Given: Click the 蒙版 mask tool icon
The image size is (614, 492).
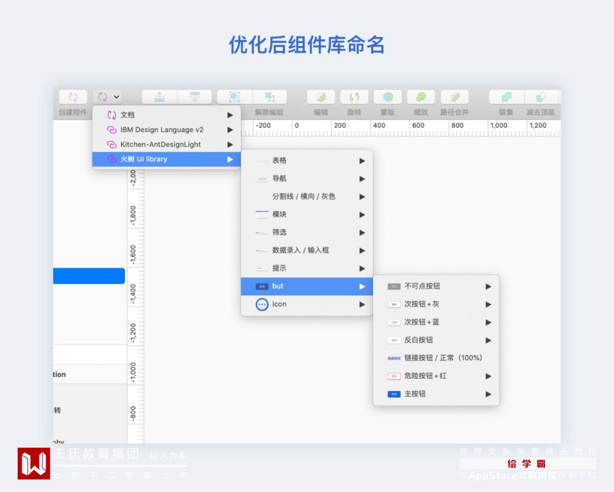Looking at the screenshot, I should tap(388, 97).
